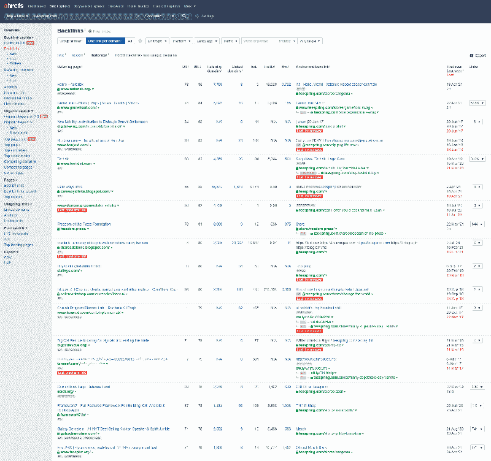Open Keywords Explorer in top navigation
Viewport: 491px width, 461px height.
[x=89, y=6]
